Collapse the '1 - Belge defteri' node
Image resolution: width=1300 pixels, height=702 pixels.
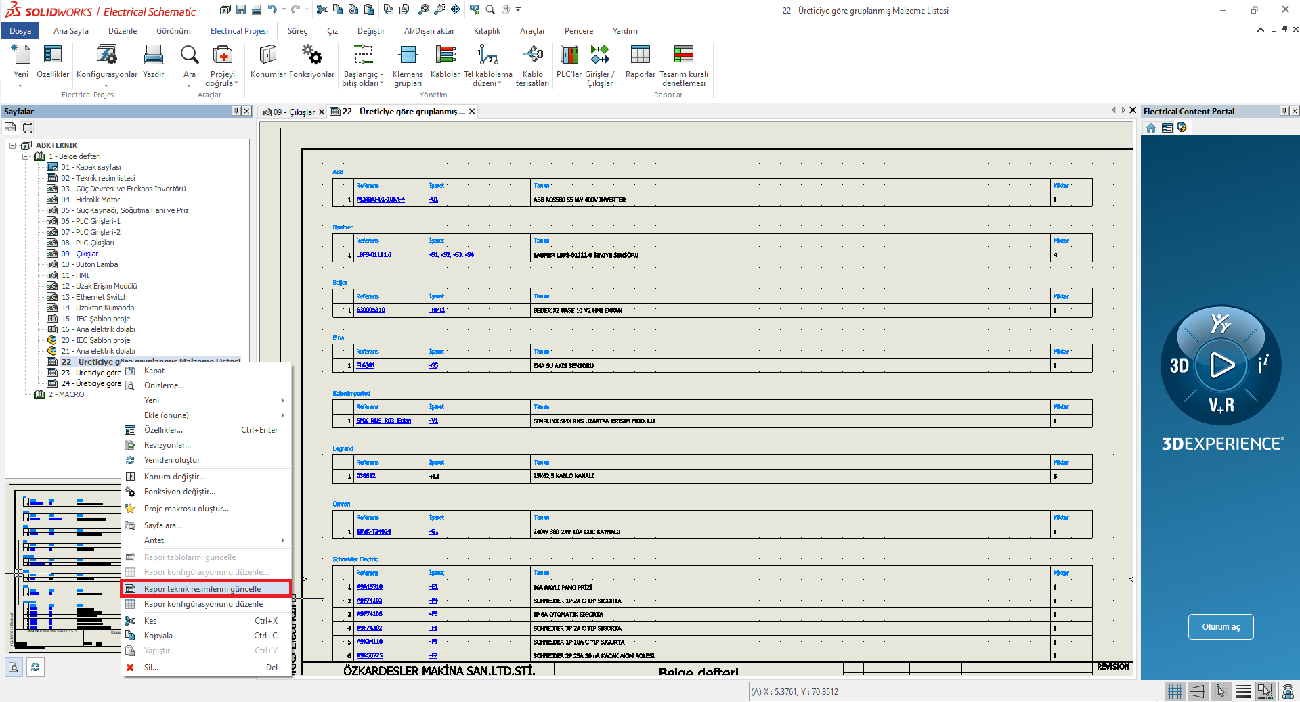26,156
